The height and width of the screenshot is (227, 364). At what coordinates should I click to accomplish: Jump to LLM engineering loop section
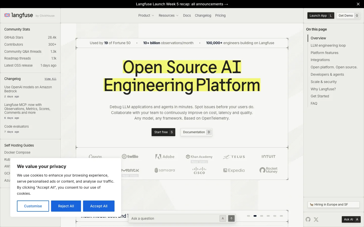(328, 45)
